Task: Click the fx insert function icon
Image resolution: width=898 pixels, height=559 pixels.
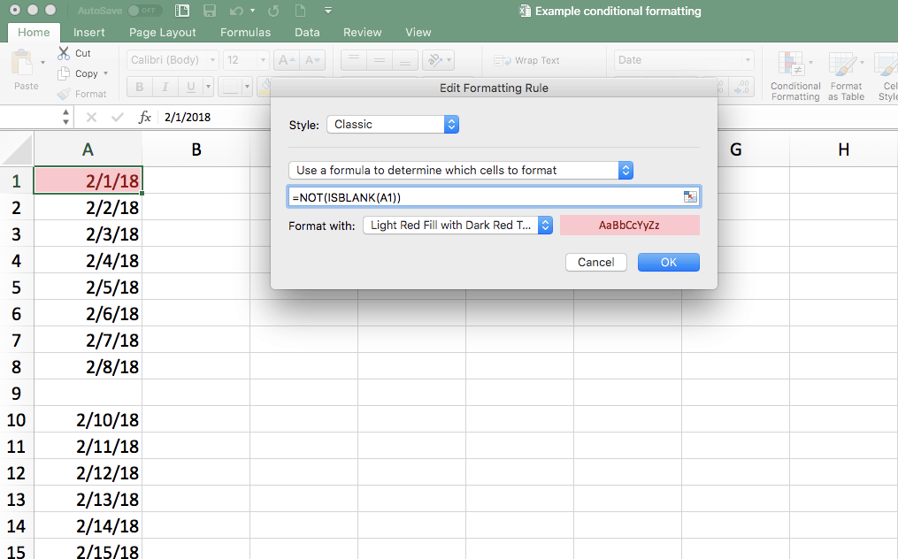Action: pos(145,118)
